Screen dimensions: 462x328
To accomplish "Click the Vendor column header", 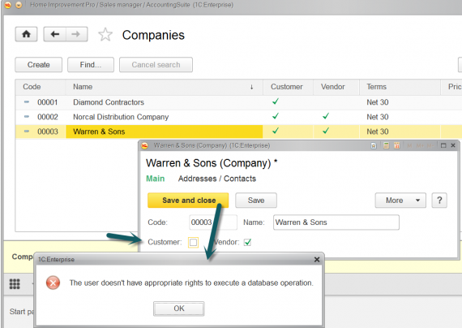I will pos(336,87).
